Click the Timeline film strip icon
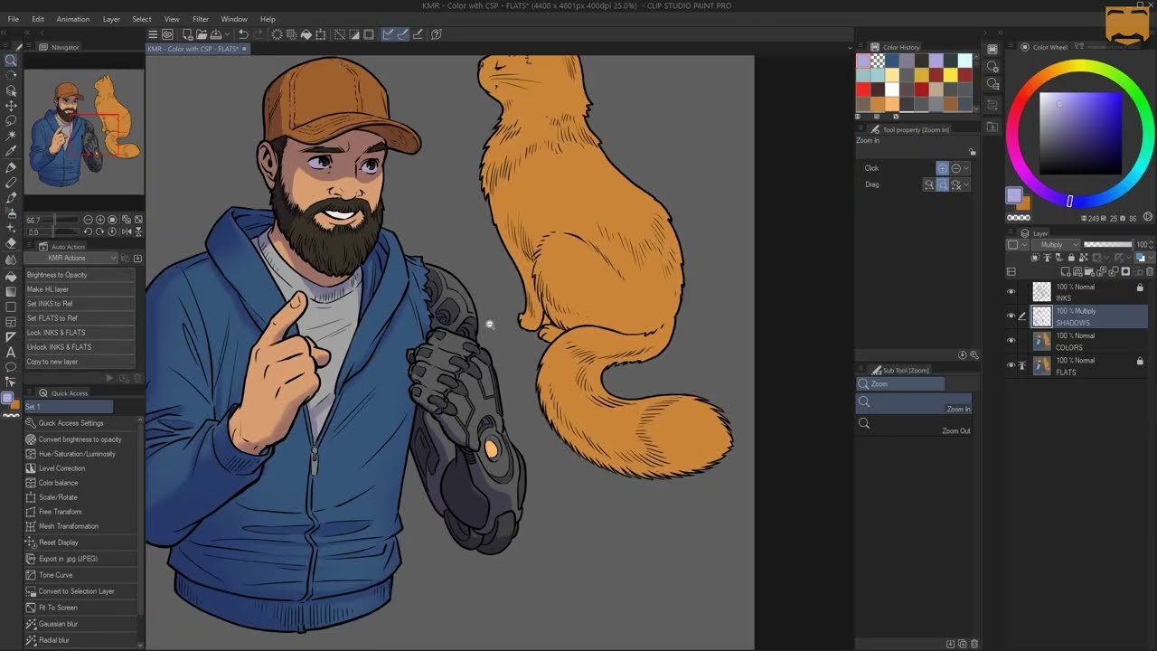 point(992,49)
